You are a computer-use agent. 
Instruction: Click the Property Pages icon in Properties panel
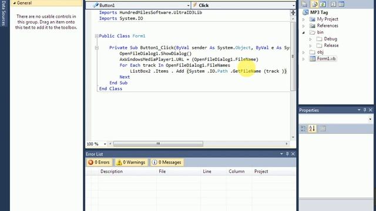click(x=323, y=129)
